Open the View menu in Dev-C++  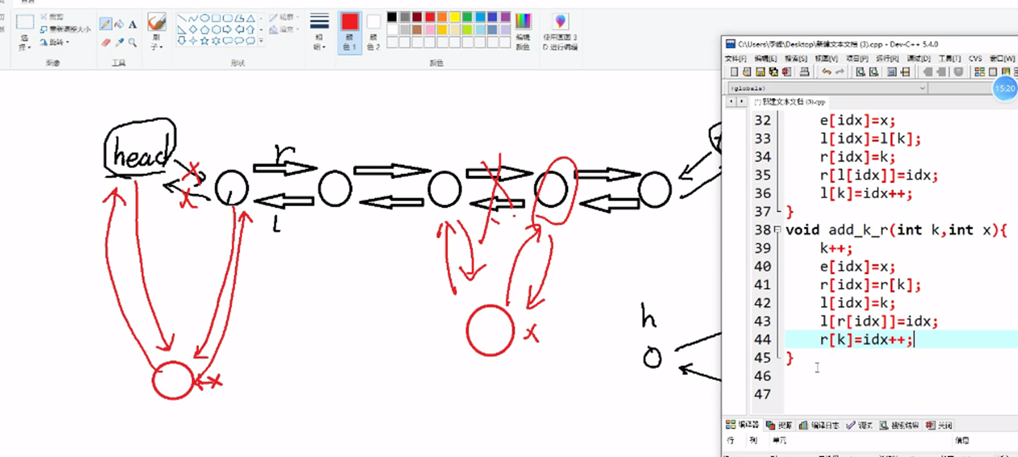tap(827, 59)
